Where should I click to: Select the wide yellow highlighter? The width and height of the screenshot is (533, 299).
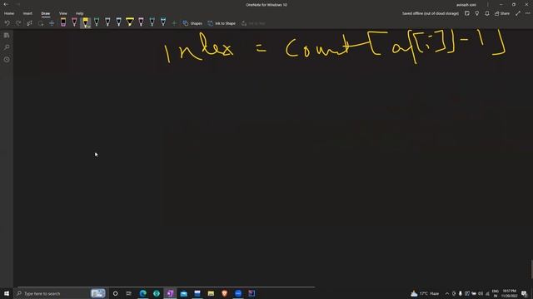tap(130, 22)
